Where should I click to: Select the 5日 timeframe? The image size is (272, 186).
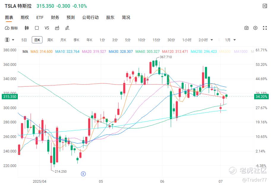tap(24, 40)
